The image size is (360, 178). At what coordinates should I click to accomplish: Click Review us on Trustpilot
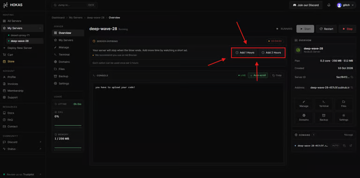click(22, 174)
